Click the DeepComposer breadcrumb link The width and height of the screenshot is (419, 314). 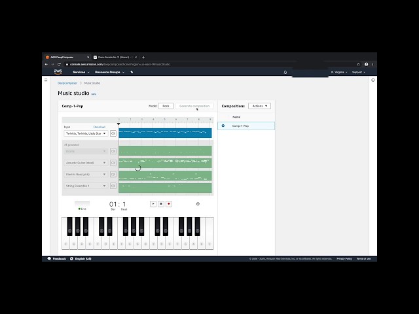[67, 83]
